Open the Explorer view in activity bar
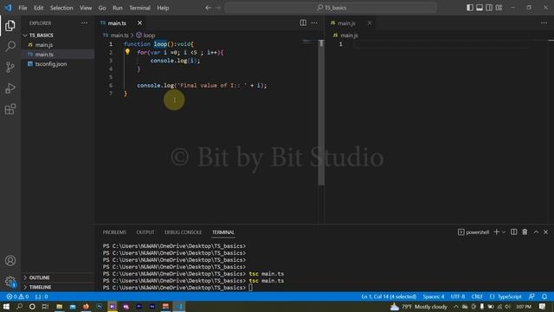554x312 pixels. coord(10,25)
